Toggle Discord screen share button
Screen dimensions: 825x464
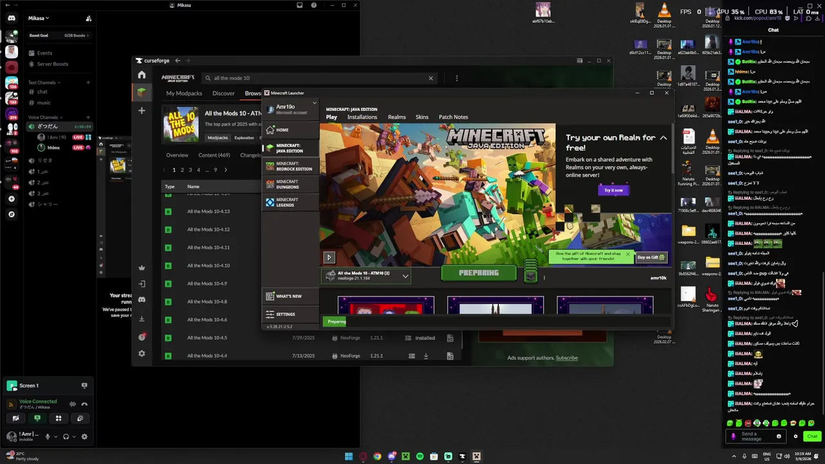(x=37, y=418)
